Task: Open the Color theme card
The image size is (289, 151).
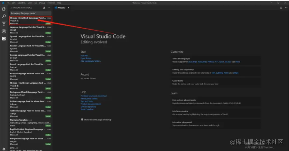Action: (x=216, y=82)
